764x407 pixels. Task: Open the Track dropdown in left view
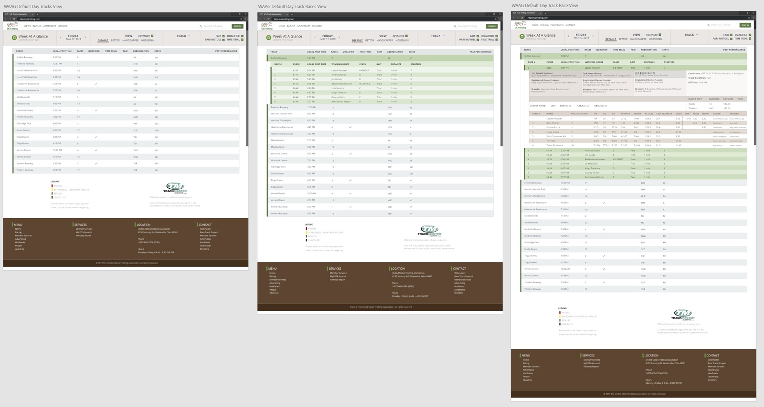[183, 36]
